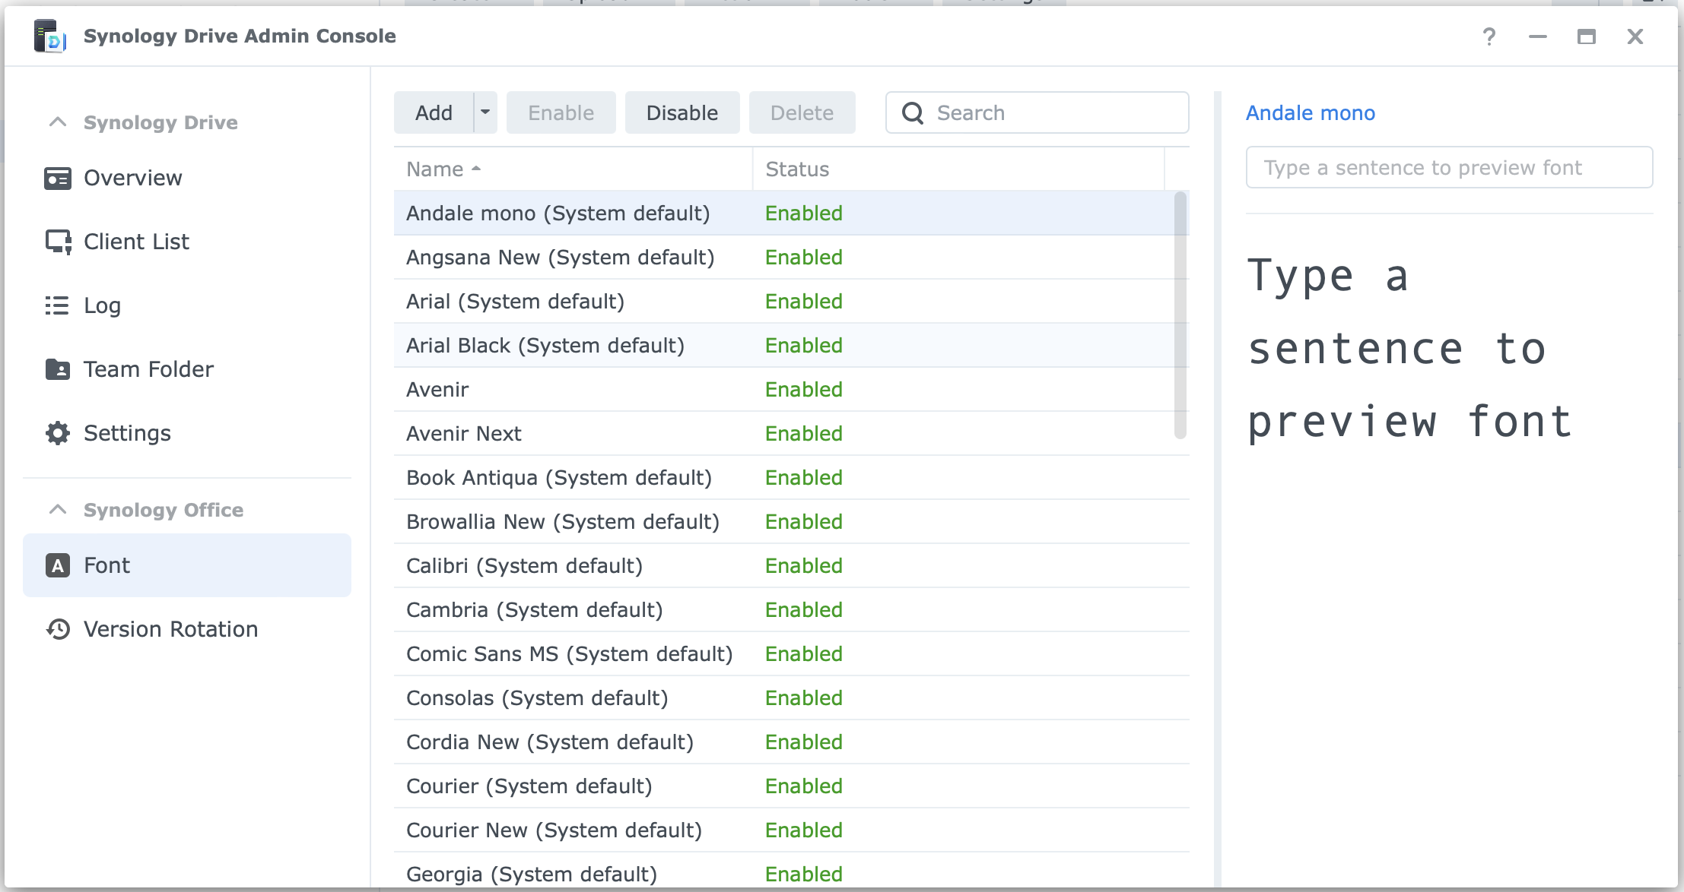
Task: Open Version Rotation page
Action: coord(187,629)
